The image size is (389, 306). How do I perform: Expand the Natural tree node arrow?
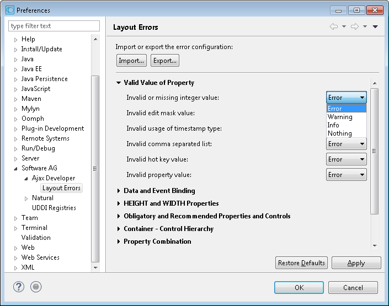pos(26,198)
